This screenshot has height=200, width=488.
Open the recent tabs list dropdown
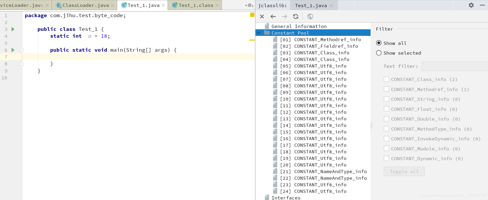point(249,5)
